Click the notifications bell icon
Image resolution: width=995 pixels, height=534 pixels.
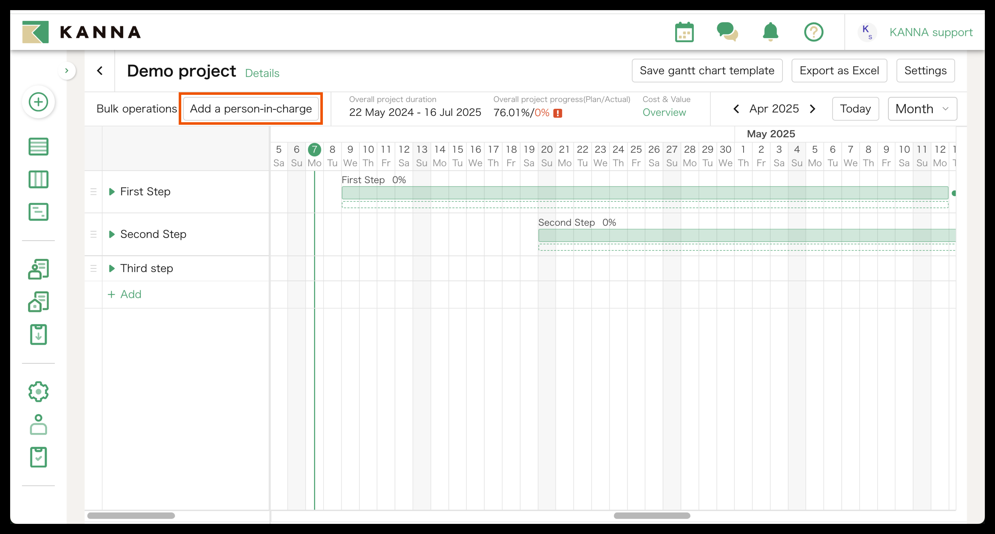770,32
